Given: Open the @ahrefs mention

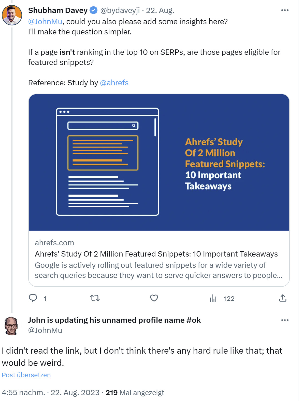Looking at the screenshot, I should (114, 83).
